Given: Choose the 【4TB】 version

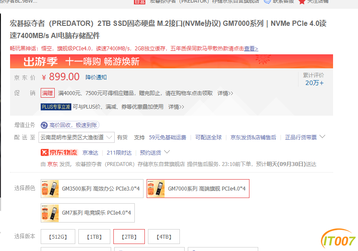Looking at the screenshot, I should pyautogui.click(x=164, y=237).
